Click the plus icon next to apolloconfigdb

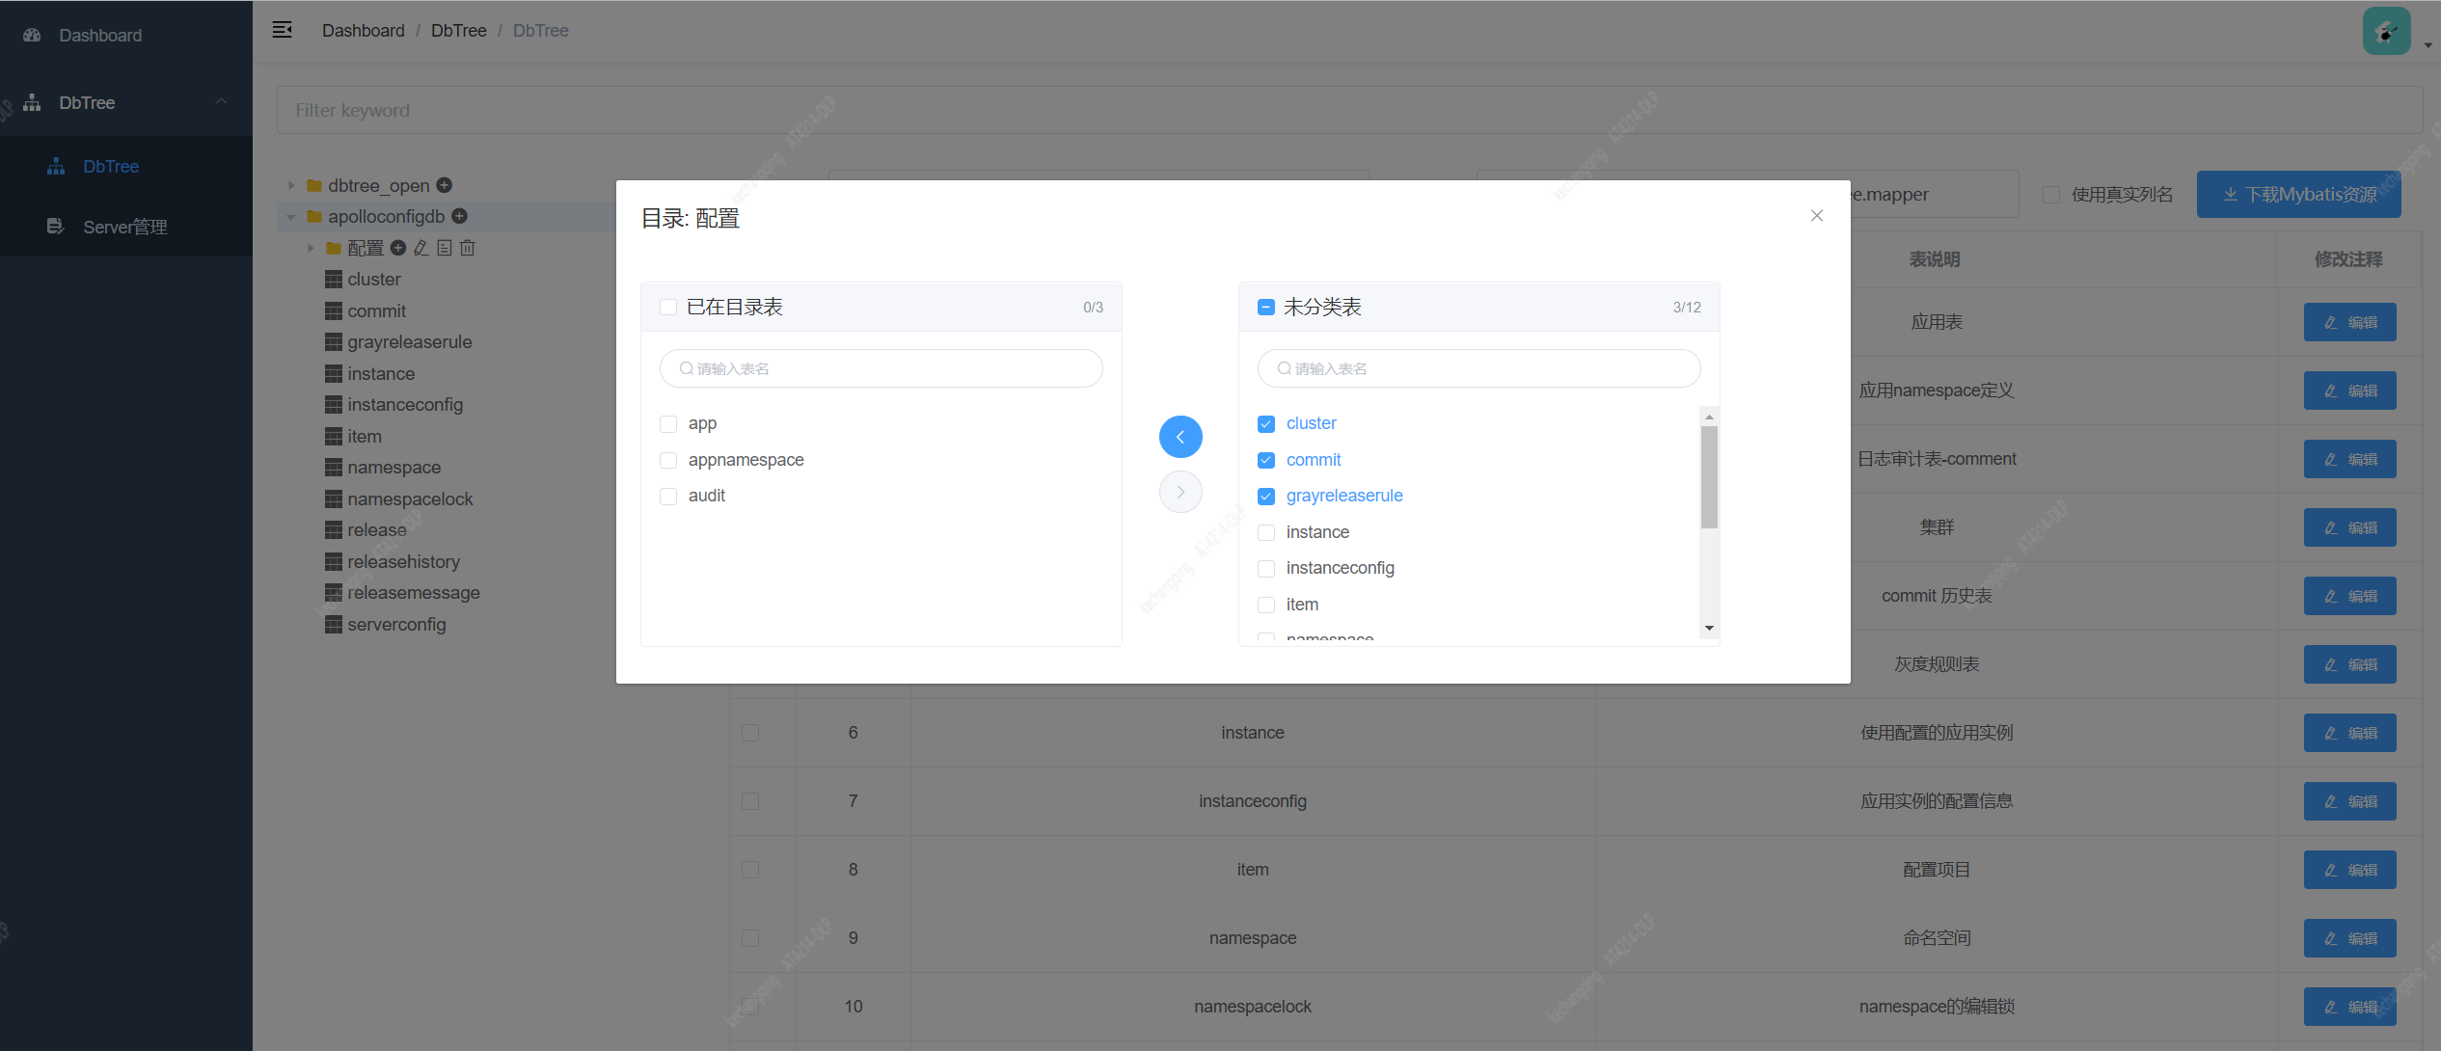460,216
